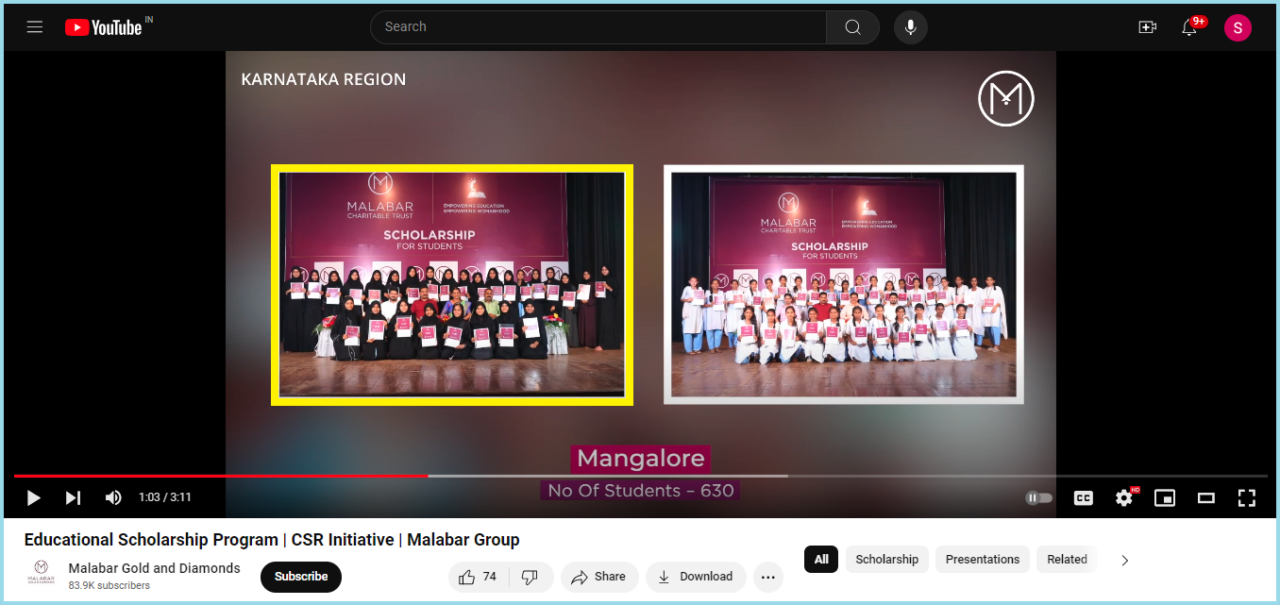Click the yellow-framed scholarship photo
This screenshot has width=1280, height=605.
coord(452,285)
